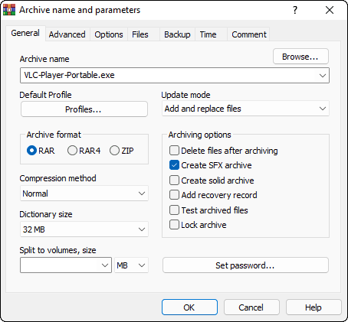Expand the Compression method dropdown
The image size is (348, 322).
point(84,194)
